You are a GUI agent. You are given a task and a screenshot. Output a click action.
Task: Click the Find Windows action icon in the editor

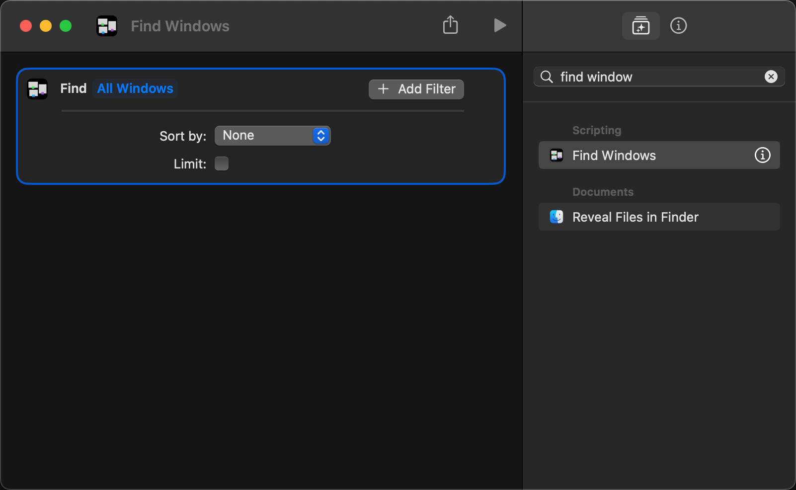click(x=37, y=89)
